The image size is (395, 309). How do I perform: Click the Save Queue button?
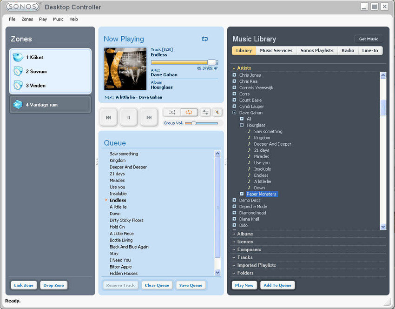click(191, 285)
